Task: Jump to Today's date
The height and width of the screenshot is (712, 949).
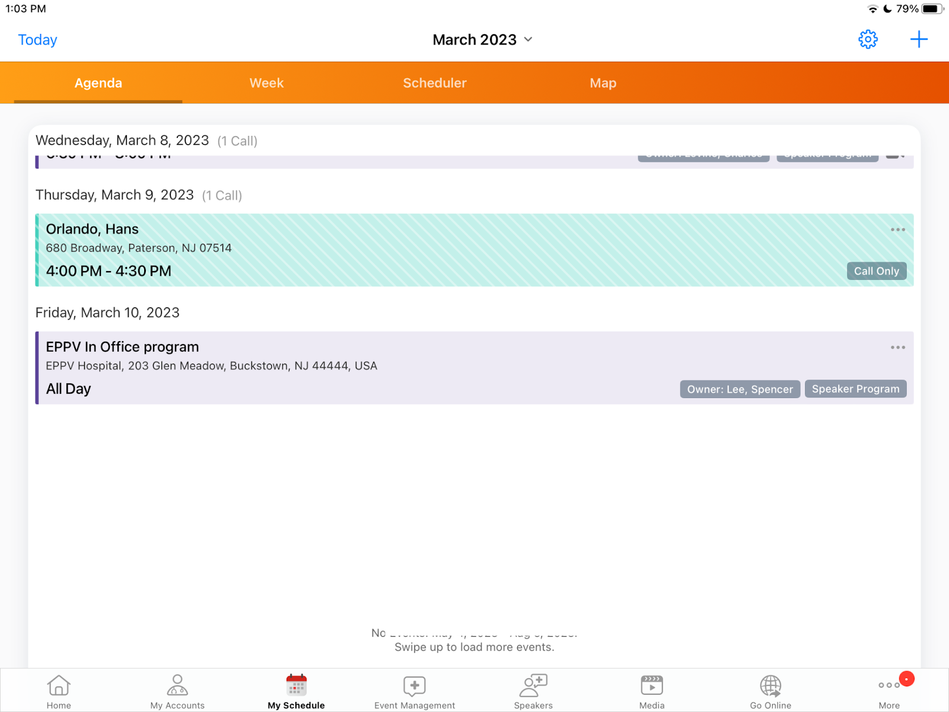Action: point(37,40)
